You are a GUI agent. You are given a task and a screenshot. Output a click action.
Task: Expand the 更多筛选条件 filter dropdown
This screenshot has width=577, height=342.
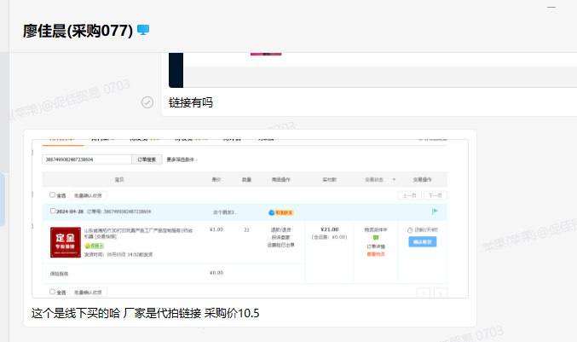[182, 159]
